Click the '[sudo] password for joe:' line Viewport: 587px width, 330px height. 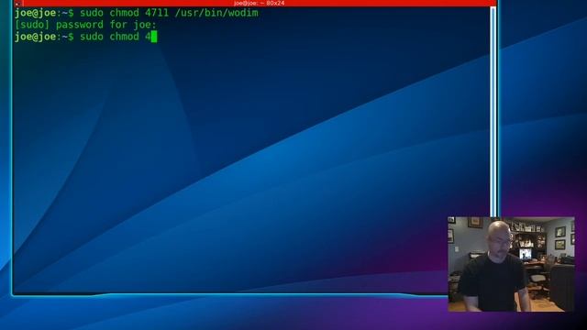pos(85,25)
